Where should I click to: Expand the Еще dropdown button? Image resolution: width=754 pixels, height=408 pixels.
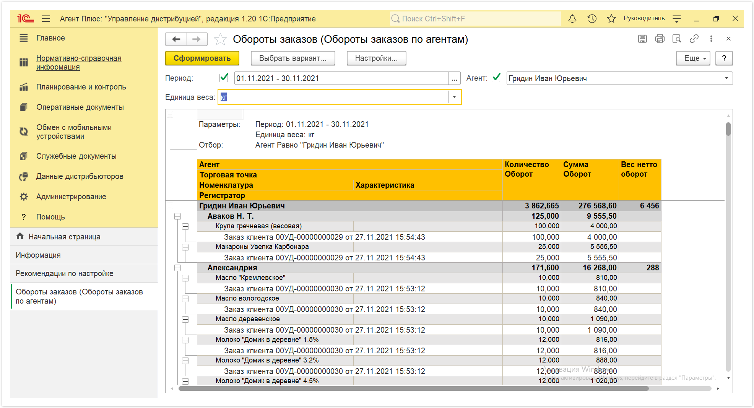[x=693, y=58]
